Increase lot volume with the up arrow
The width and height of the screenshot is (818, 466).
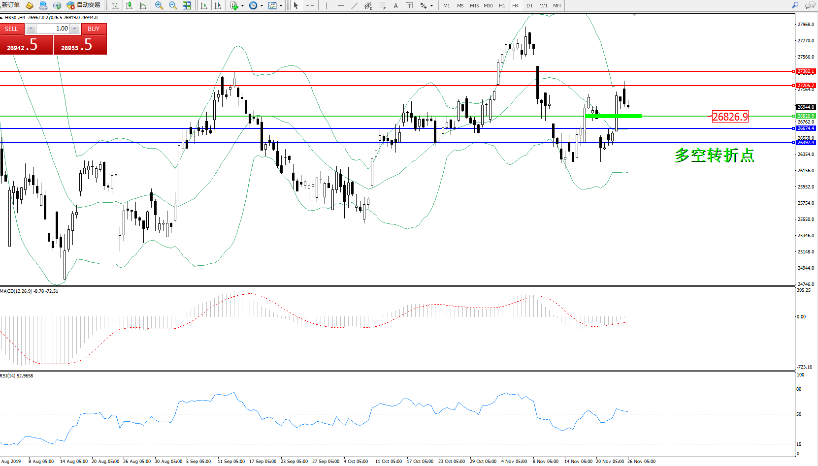(x=75, y=29)
